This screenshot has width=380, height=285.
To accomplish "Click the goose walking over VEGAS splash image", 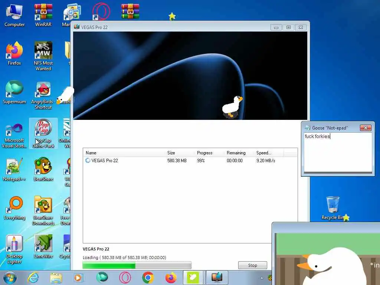I will (x=232, y=107).
